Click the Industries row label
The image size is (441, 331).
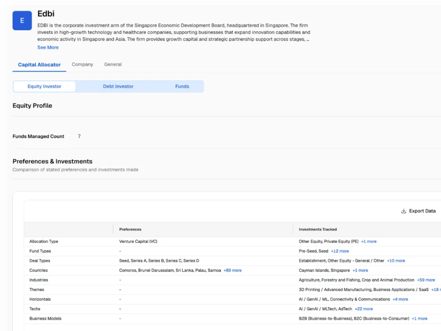pos(39,280)
